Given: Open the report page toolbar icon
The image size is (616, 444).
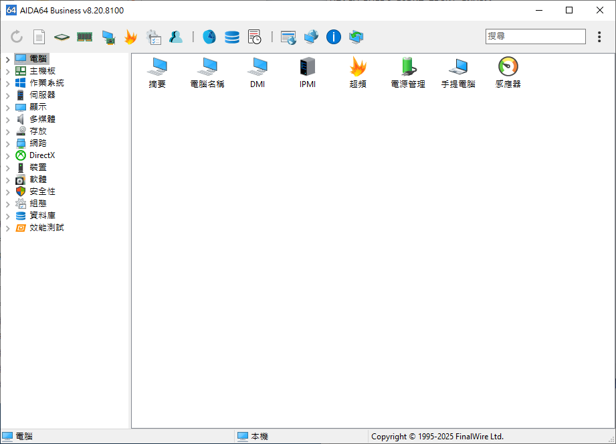Looking at the screenshot, I should tap(39, 37).
